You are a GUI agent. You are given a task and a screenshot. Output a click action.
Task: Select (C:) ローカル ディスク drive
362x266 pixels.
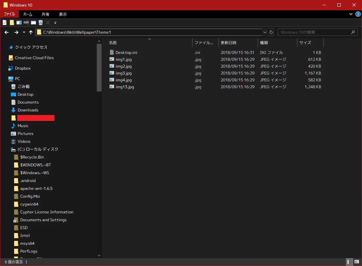pos(38,149)
